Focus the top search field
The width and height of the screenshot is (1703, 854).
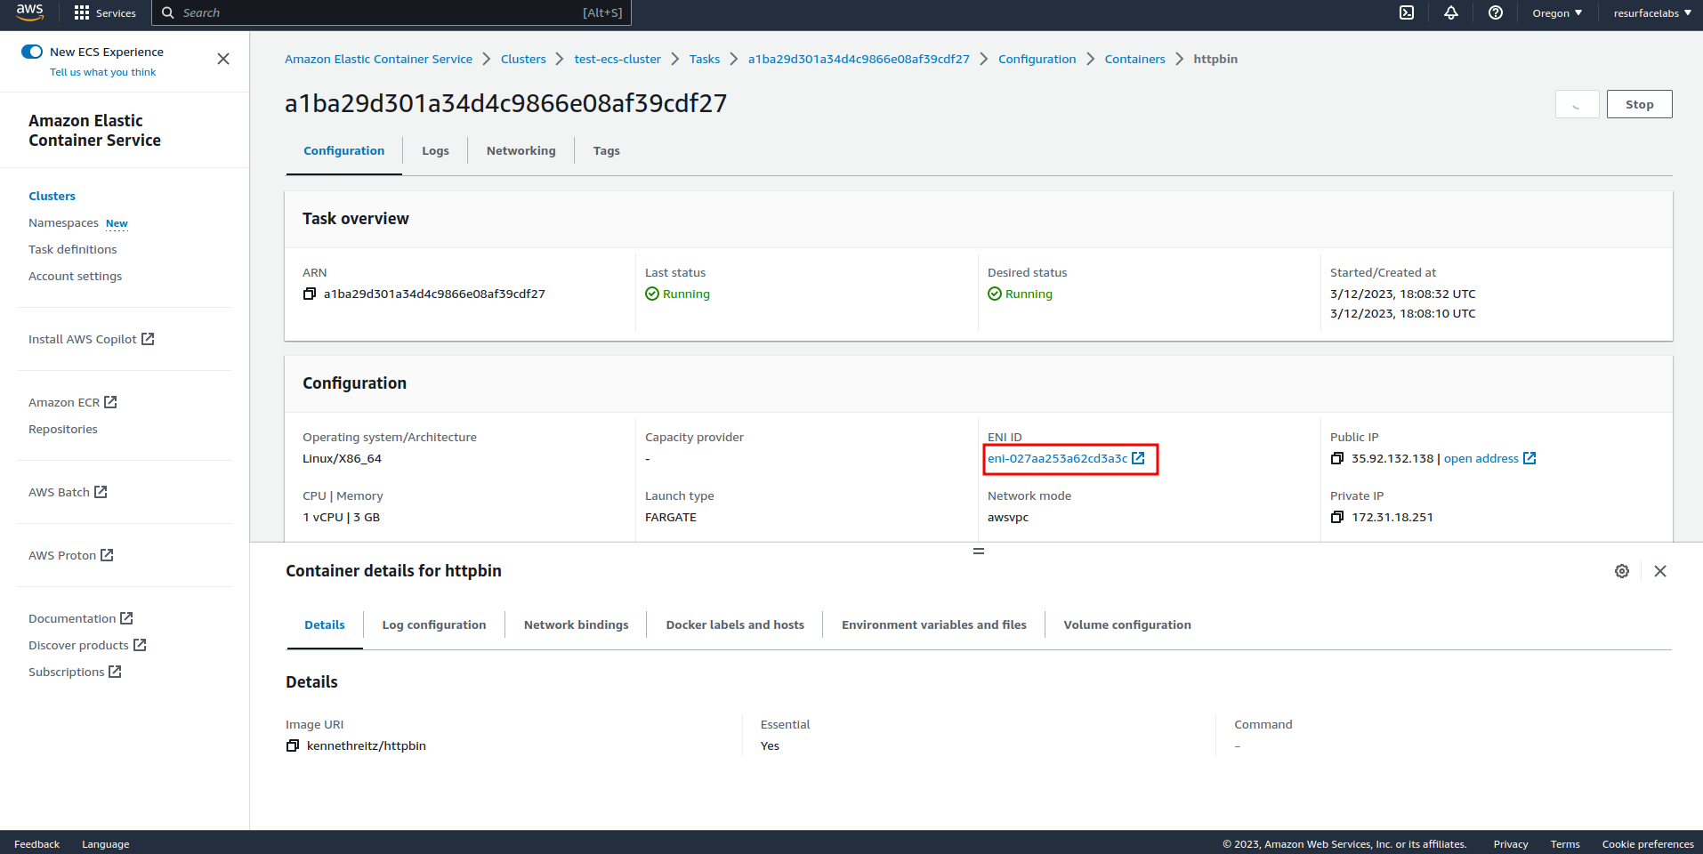[391, 12]
